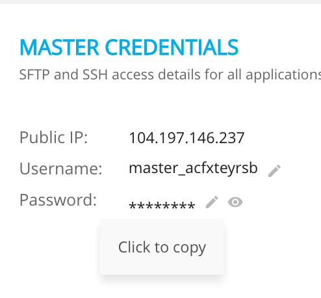The image size is (321, 298).
Task: Click the word 'applications' in the subtitle
Action: tap(283, 75)
